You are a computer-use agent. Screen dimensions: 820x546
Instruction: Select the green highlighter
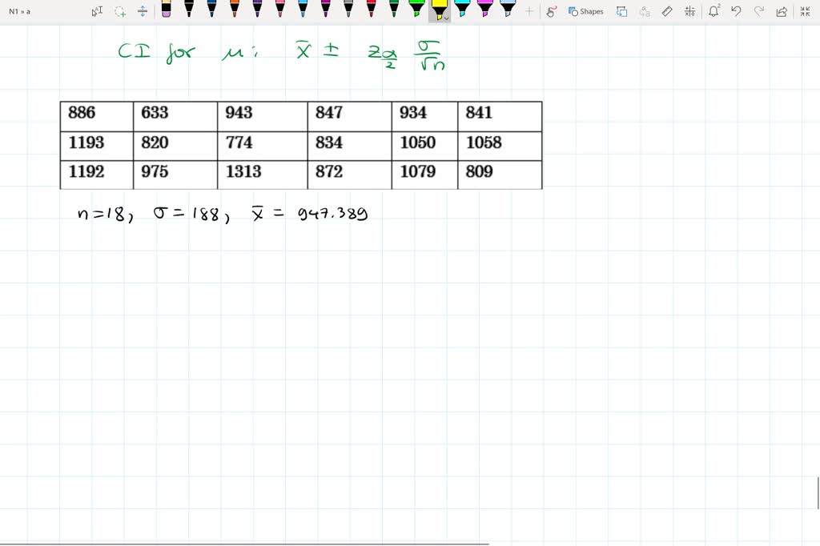[x=416, y=9]
